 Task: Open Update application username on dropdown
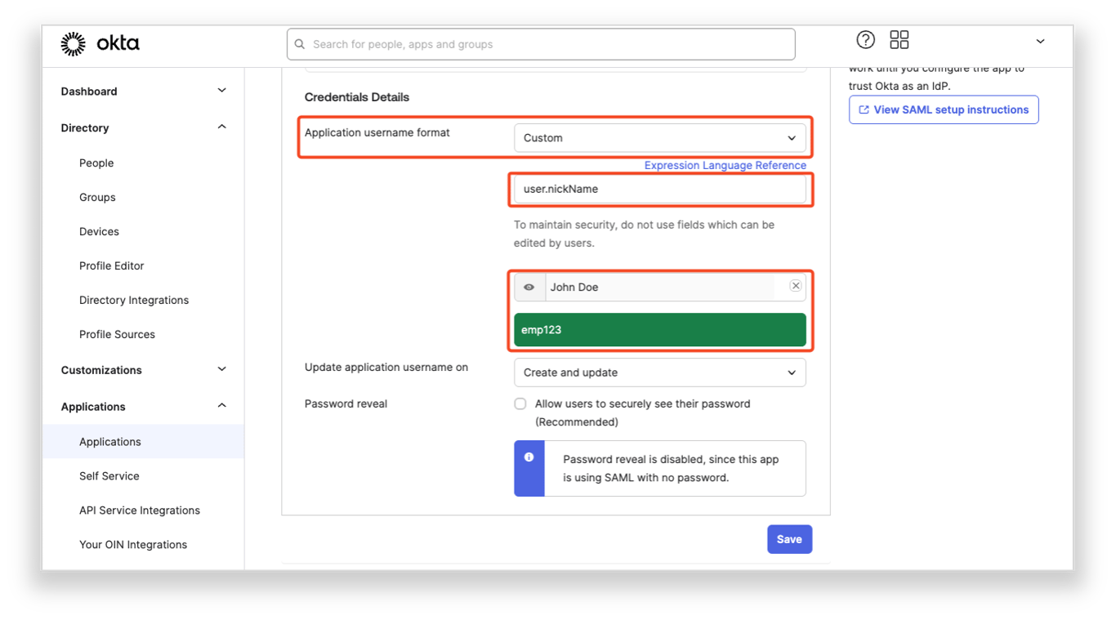659,372
